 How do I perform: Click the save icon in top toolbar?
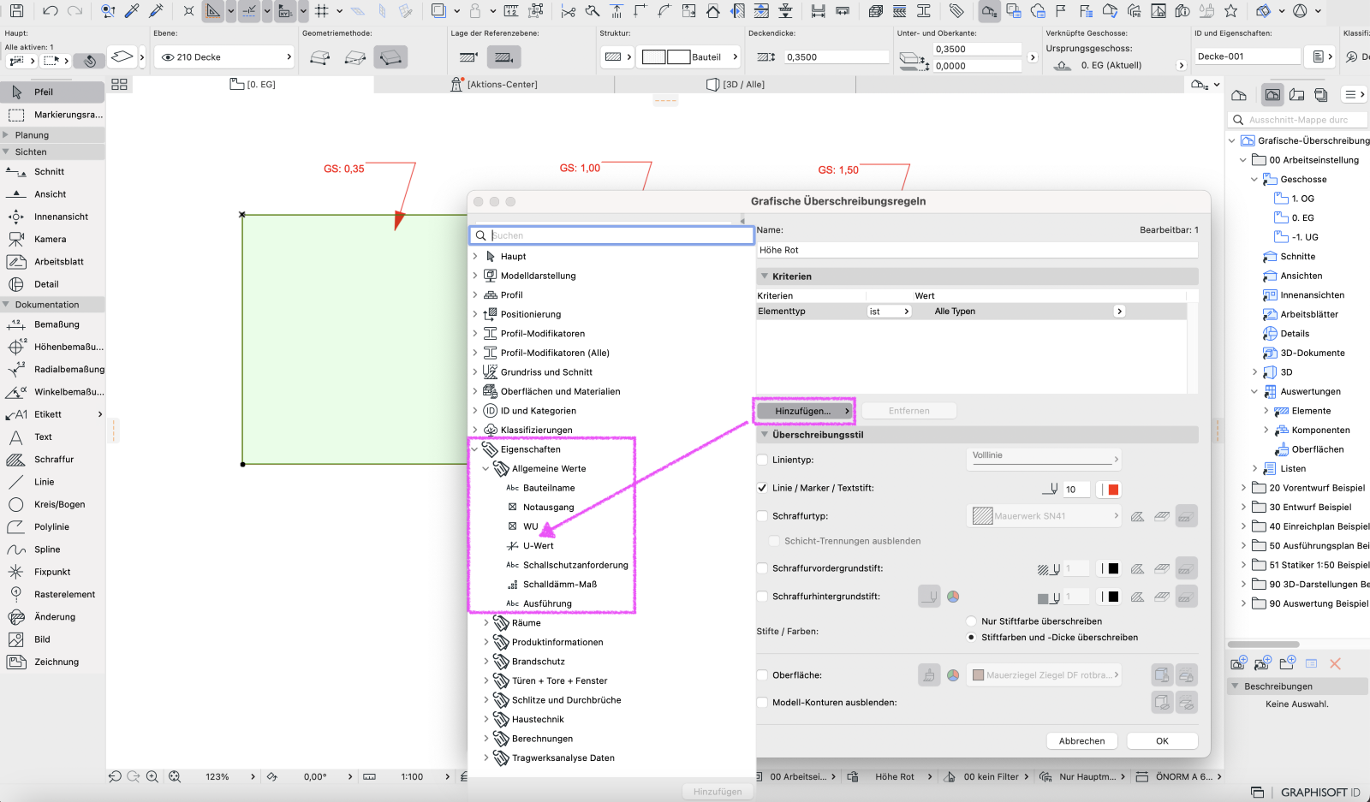tap(17, 11)
